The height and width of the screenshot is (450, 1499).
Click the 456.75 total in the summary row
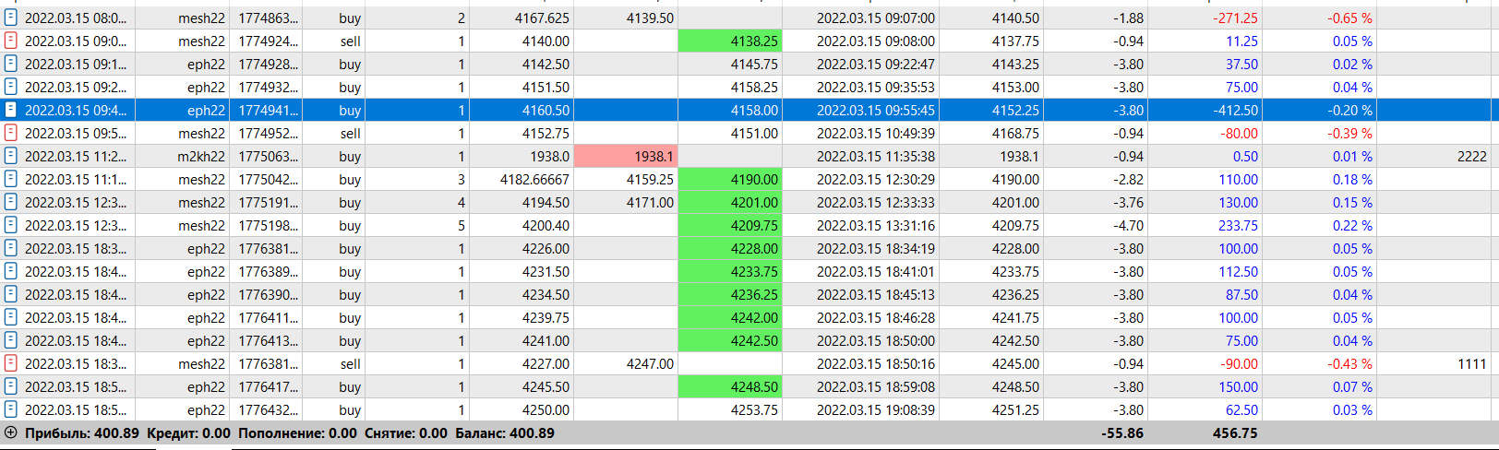tap(1235, 432)
